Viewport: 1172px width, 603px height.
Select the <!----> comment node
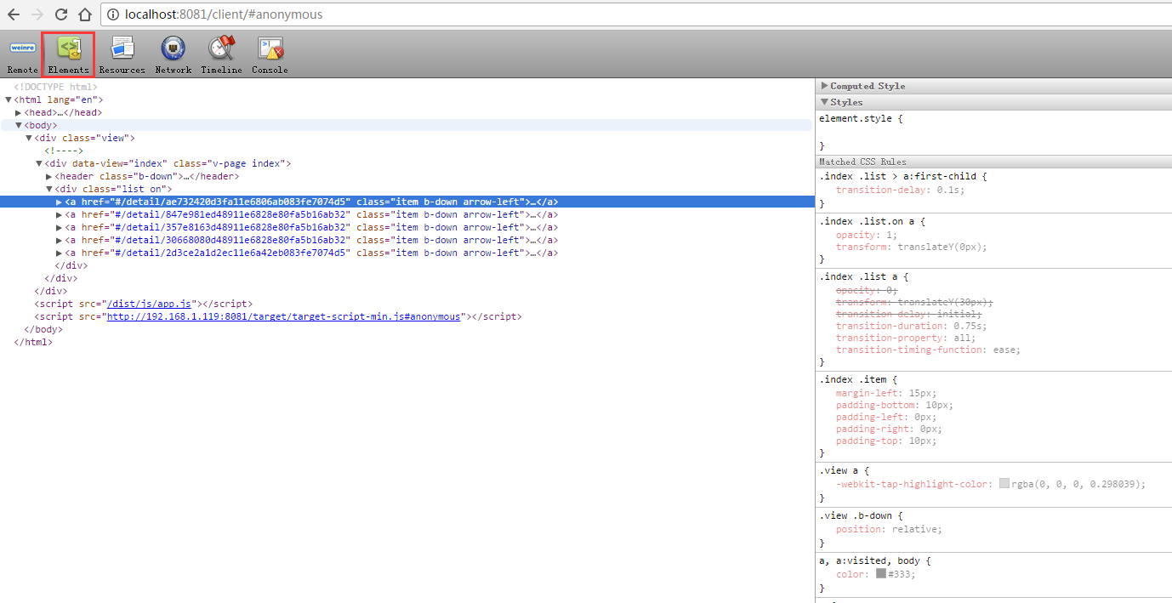[64, 151]
